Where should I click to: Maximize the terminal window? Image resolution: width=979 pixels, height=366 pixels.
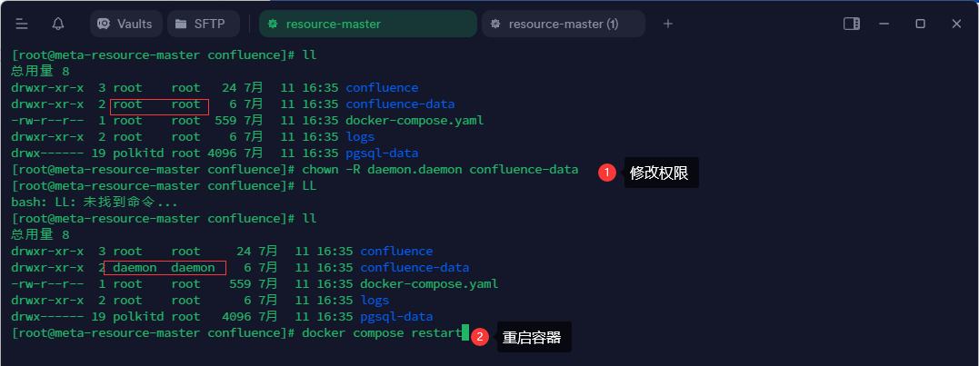click(x=920, y=24)
